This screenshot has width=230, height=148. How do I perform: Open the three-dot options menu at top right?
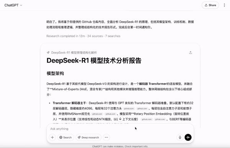coord(224,5)
